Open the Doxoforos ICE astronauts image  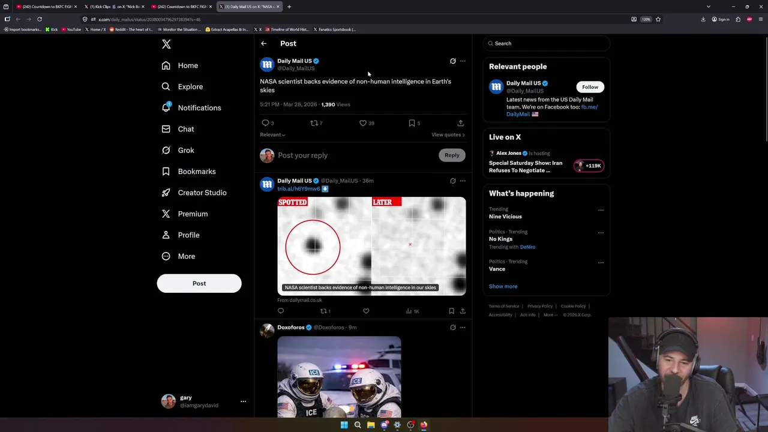[339, 377]
